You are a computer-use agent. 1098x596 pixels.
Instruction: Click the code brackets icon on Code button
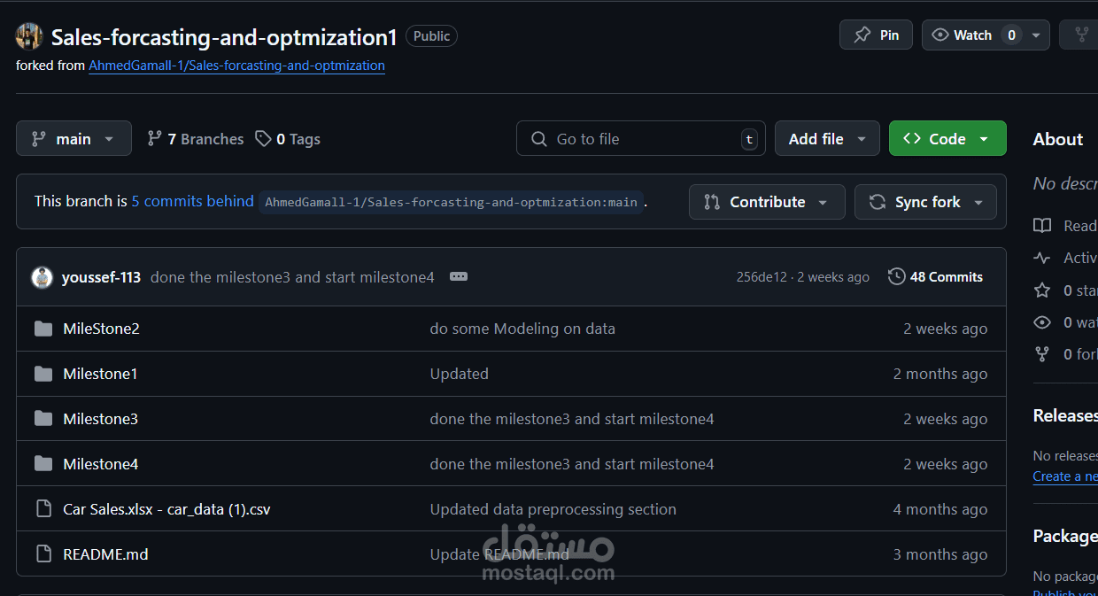(x=911, y=139)
